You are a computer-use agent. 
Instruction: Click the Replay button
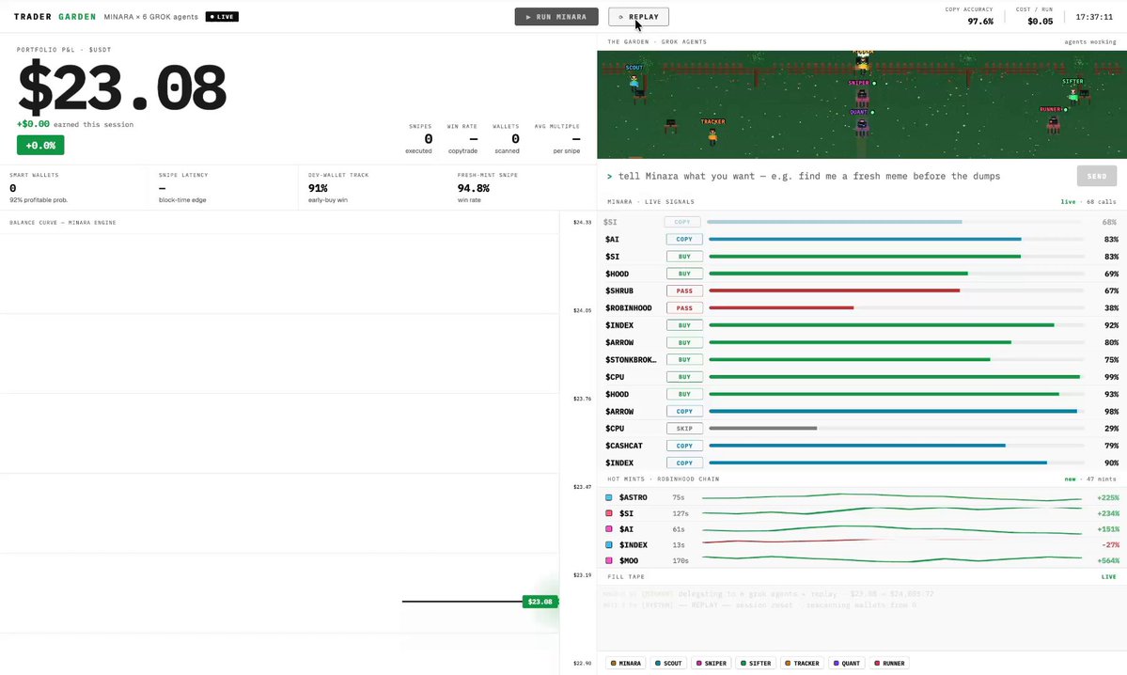click(638, 17)
